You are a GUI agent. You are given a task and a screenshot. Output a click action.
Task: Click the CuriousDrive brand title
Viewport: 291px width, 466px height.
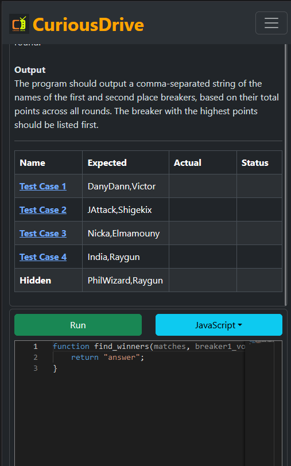click(88, 24)
